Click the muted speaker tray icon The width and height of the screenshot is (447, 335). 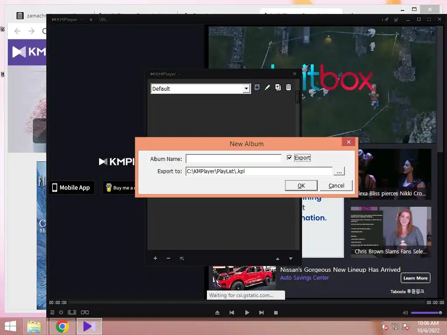(385, 327)
